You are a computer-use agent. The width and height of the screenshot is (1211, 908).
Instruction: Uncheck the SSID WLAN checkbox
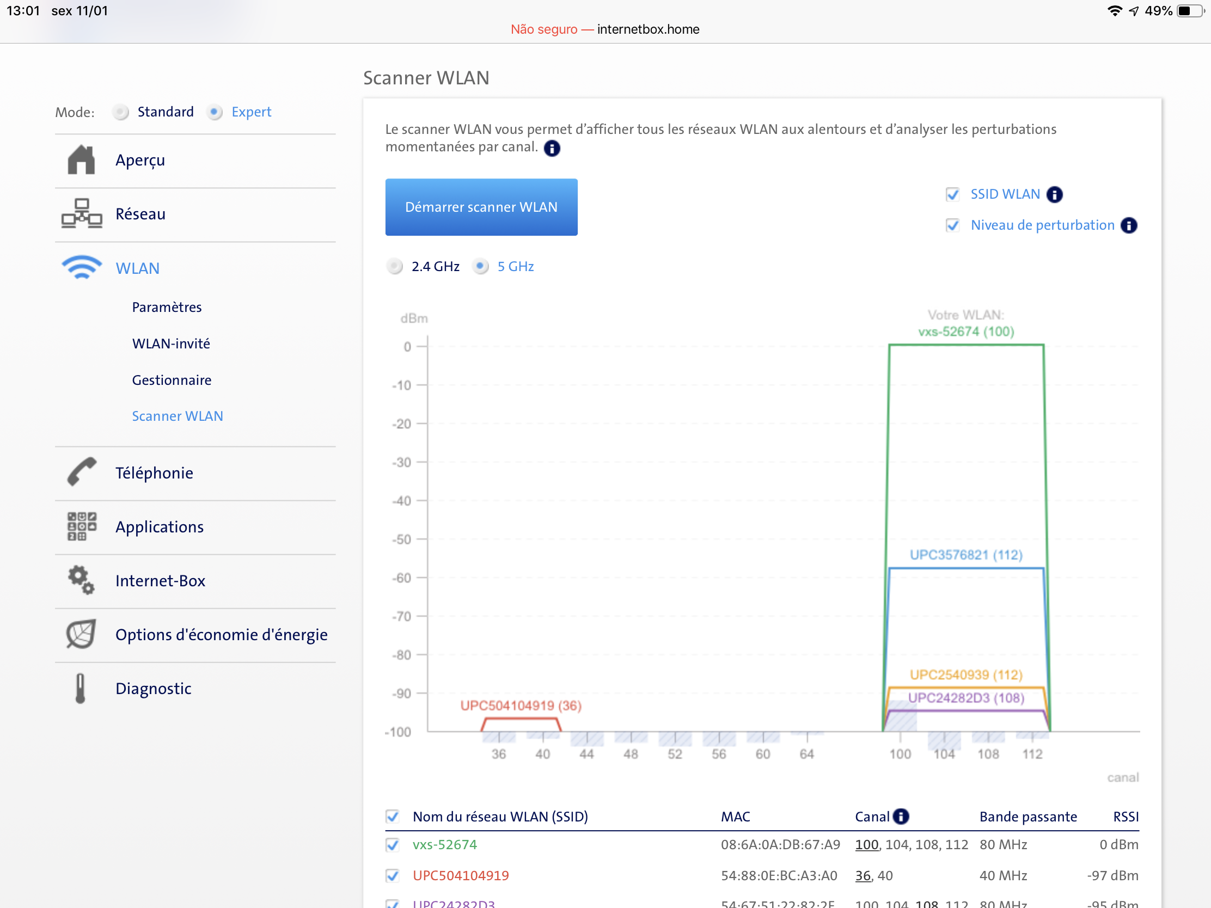tap(952, 194)
